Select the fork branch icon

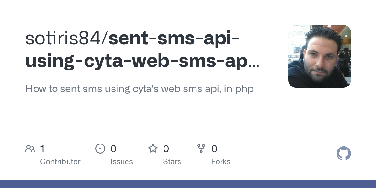coord(201,149)
